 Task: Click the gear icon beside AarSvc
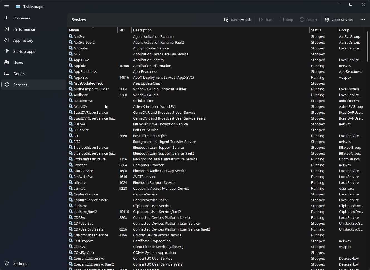click(x=71, y=36)
